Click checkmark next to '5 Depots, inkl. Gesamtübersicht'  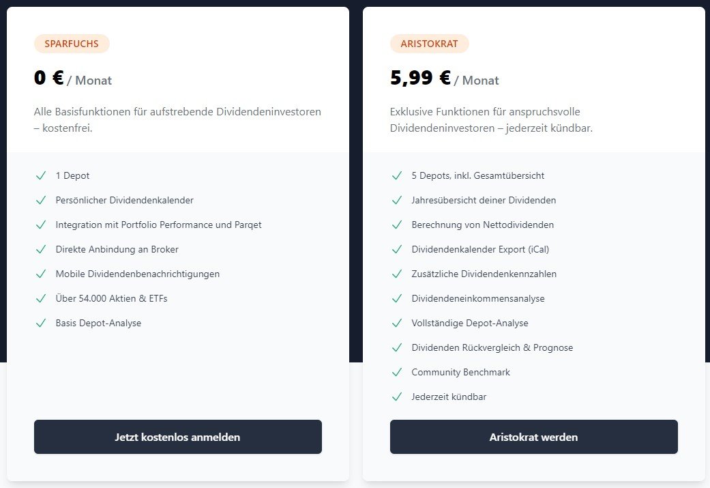pos(397,175)
